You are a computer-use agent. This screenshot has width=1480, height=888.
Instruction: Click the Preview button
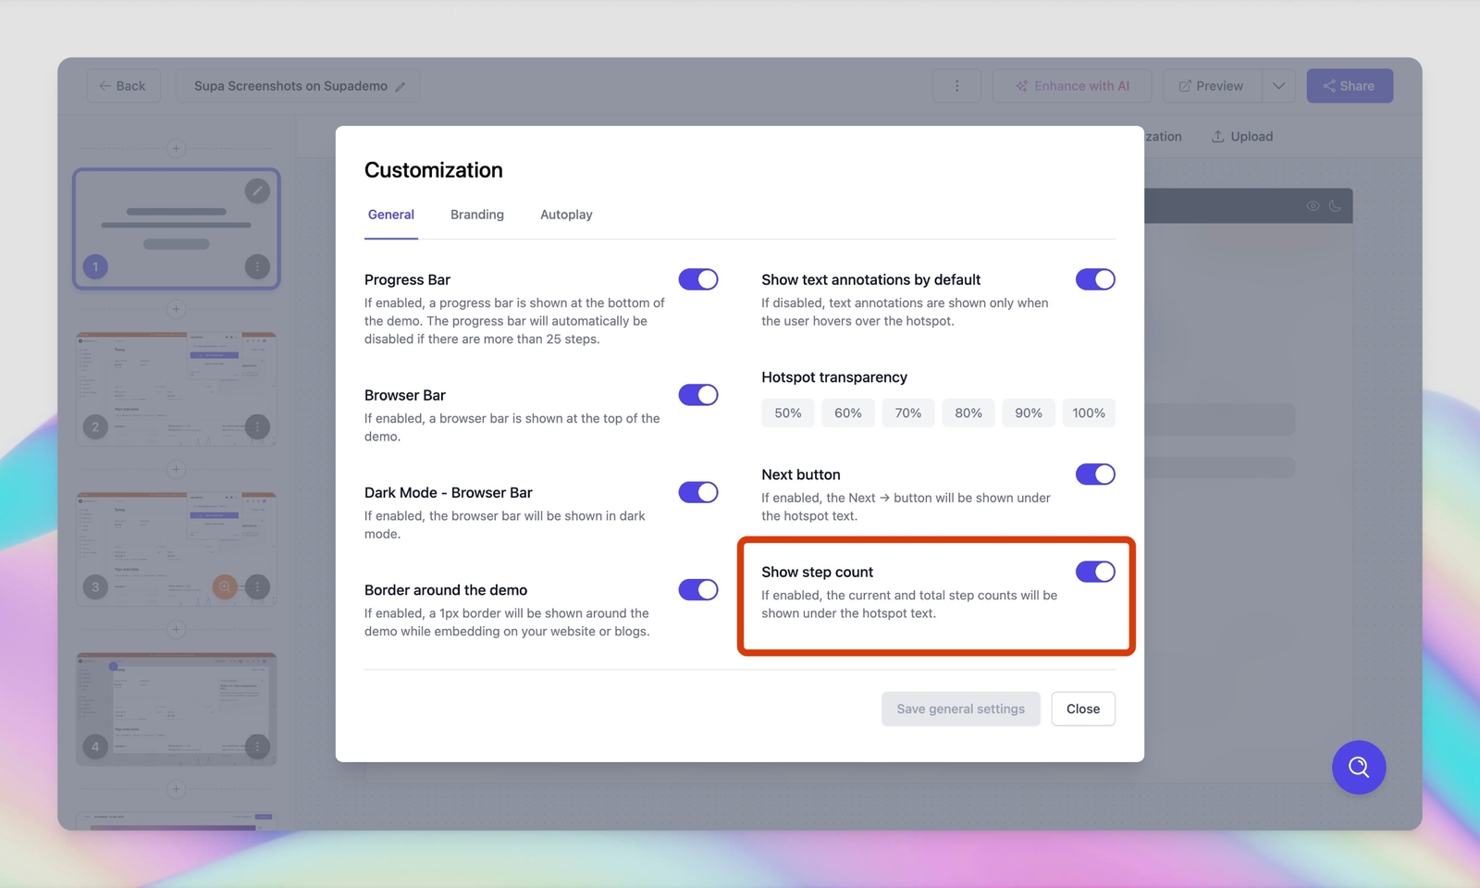click(1212, 86)
